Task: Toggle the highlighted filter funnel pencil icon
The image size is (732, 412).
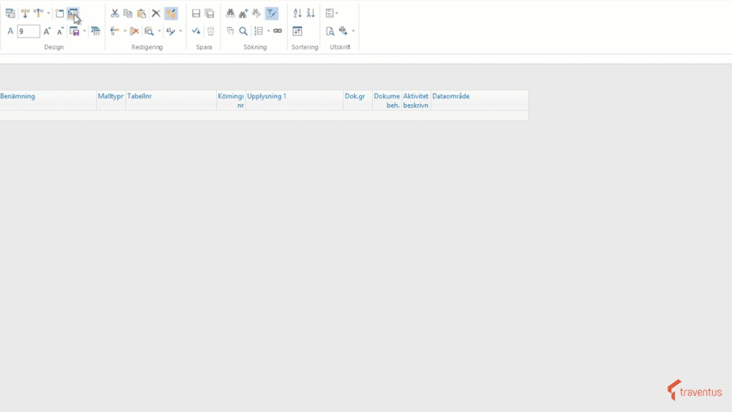Action: click(271, 13)
